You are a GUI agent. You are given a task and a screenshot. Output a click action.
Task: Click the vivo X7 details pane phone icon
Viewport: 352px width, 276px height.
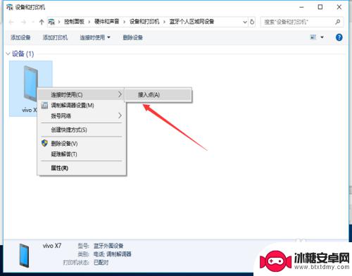pyautogui.click(x=24, y=256)
